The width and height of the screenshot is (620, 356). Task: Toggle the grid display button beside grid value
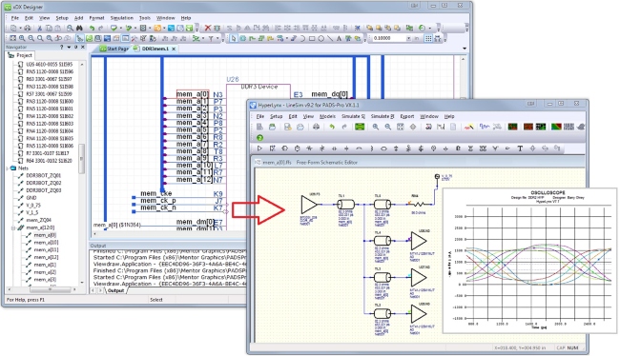tap(428, 38)
